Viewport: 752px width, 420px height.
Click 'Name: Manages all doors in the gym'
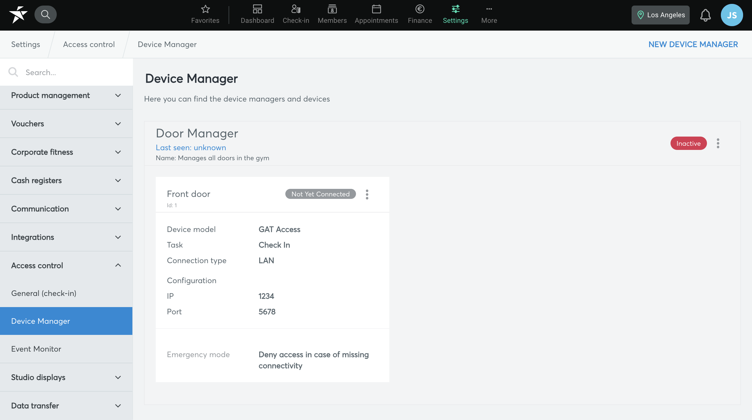(x=212, y=158)
